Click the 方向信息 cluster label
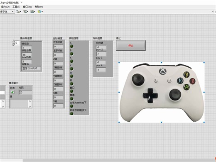216x162 pixels. point(97,38)
